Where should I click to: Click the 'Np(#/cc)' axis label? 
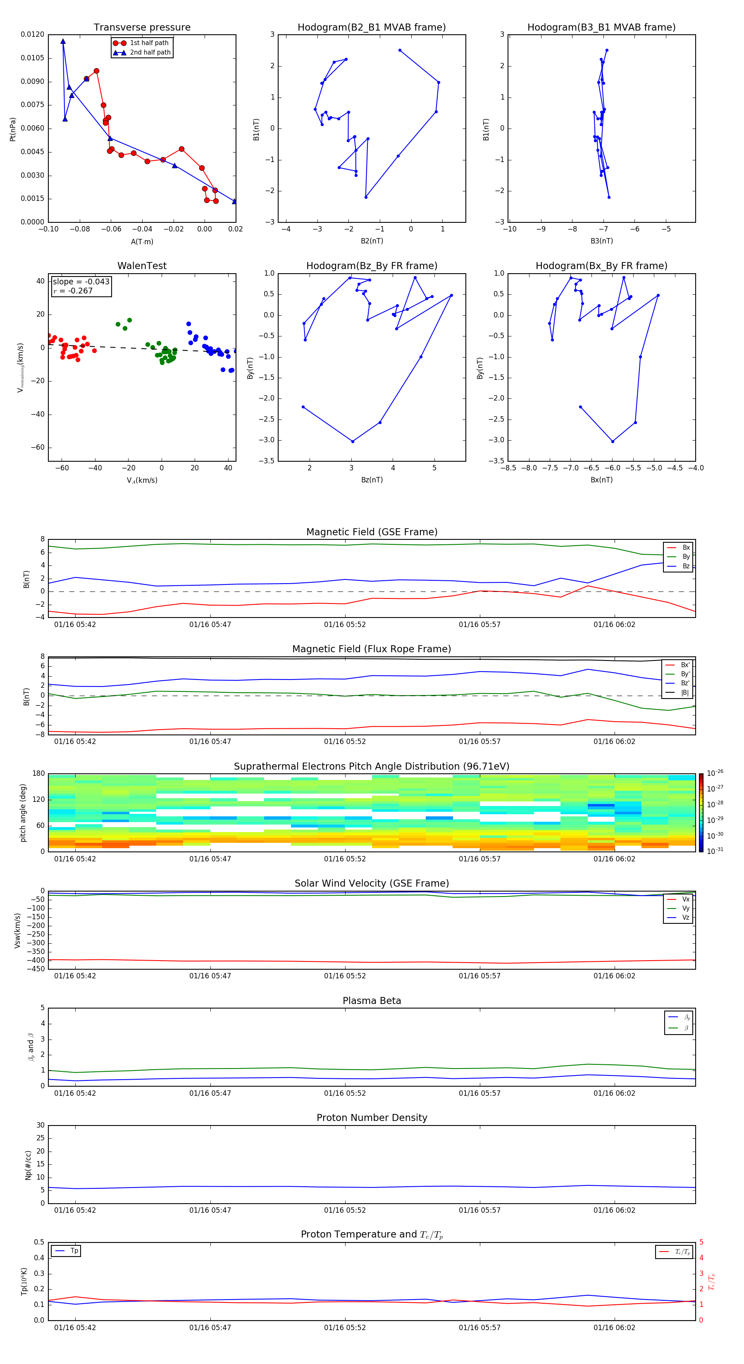29,1165
